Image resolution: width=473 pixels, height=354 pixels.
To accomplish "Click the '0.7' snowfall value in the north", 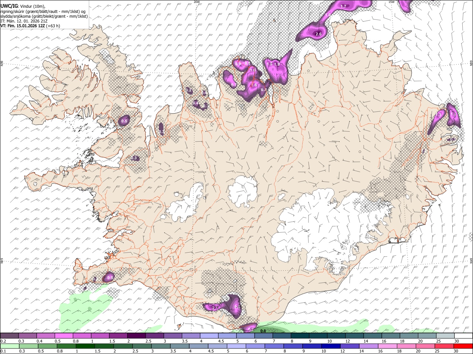I will coord(234,85).
